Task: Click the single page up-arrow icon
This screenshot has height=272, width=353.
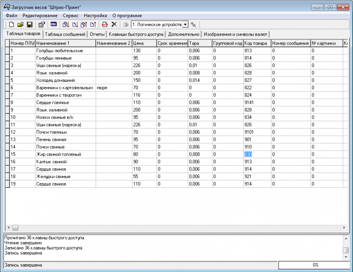Action: click(x=93, y=25)
